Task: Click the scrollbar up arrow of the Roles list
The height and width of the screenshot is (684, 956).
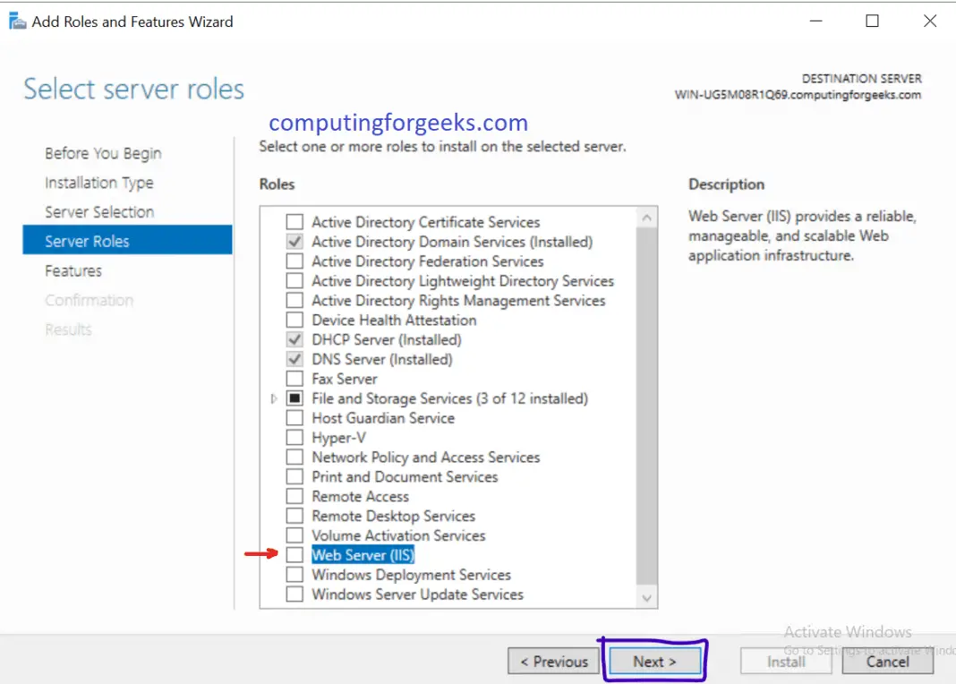Action: pos(646,216)
